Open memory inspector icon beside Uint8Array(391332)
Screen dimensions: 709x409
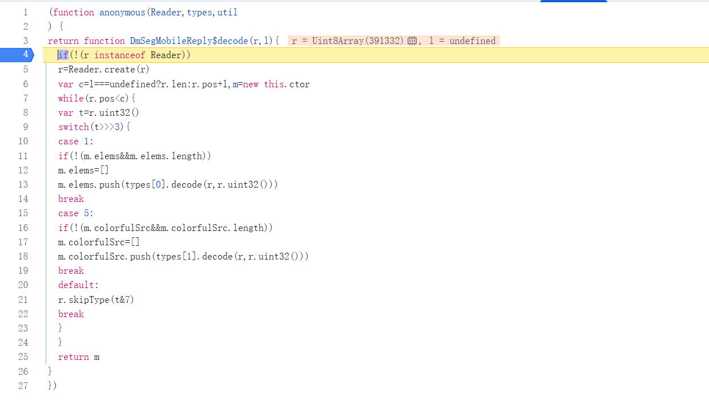412,41
